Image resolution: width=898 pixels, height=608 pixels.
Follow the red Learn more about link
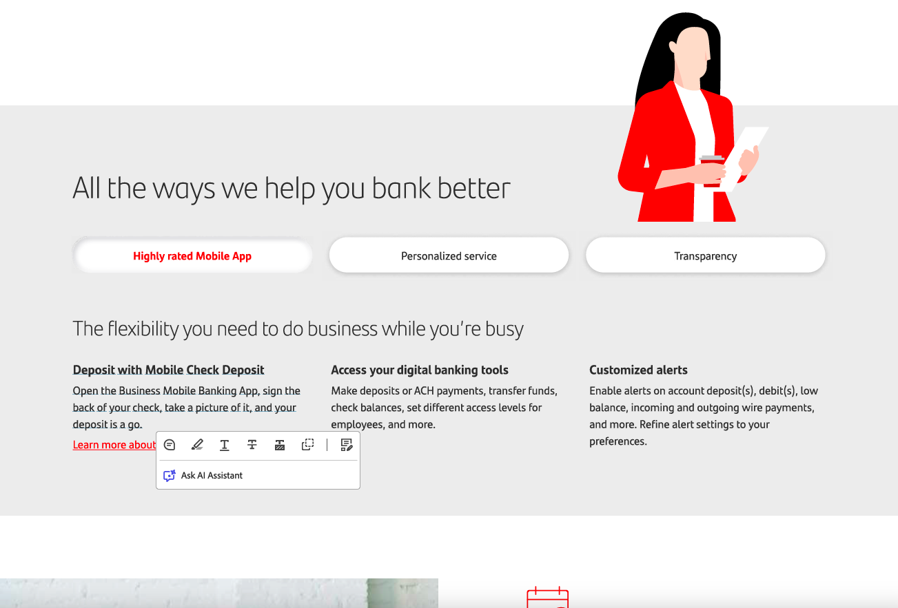114,445
